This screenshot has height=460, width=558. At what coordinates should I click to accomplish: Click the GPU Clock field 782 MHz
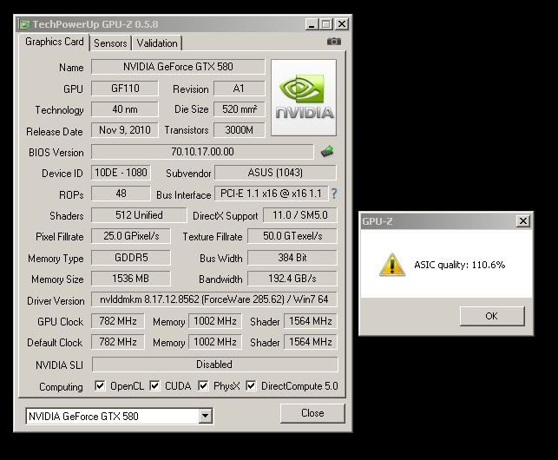[118, 321]
